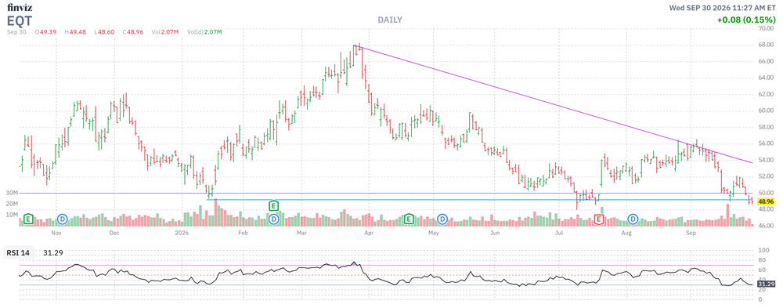Click the Apr month label

click(369, 233)
